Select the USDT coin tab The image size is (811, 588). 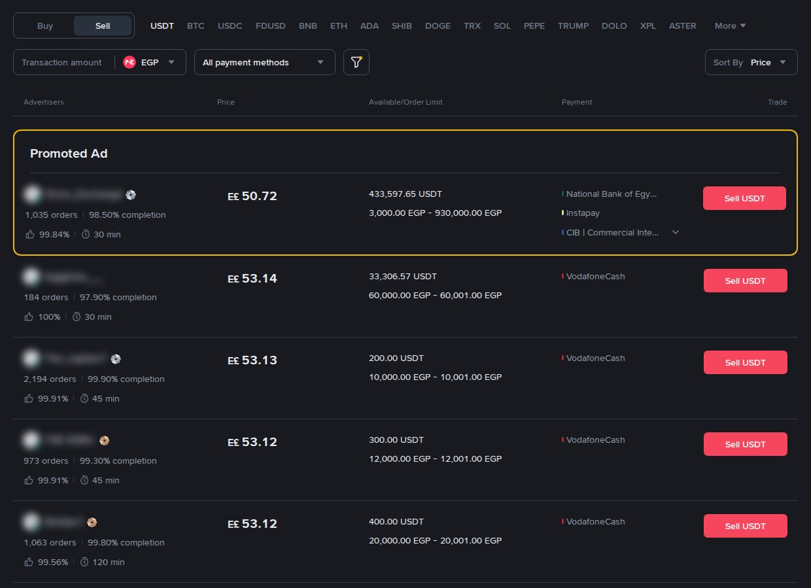pos(162,26)
